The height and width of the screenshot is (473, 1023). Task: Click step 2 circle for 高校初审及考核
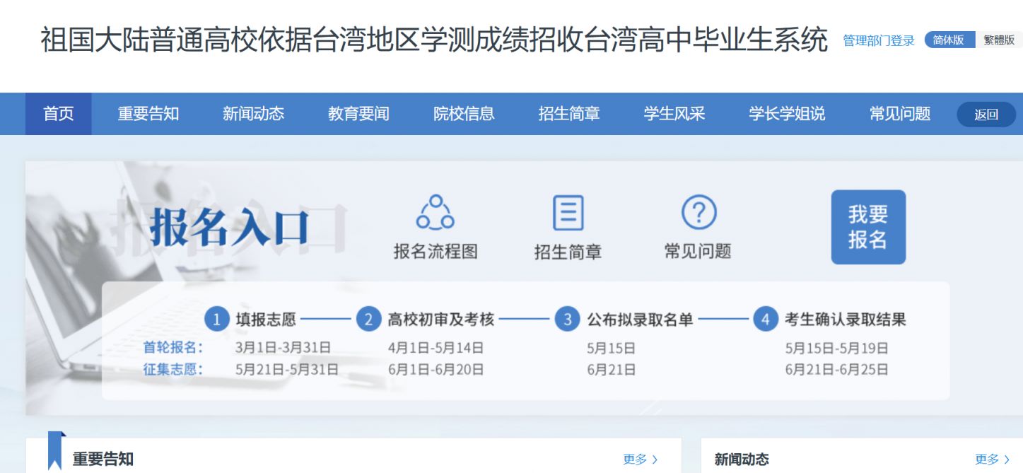tap(368, 320)
